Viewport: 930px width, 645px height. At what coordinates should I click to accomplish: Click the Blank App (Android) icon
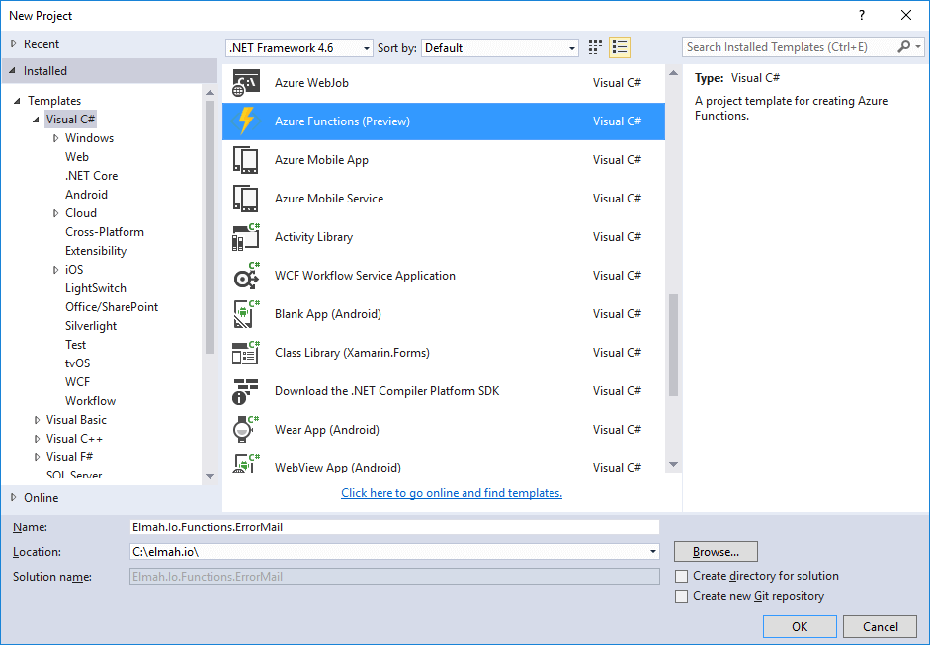pyautogui.click(x=245, y=314)
